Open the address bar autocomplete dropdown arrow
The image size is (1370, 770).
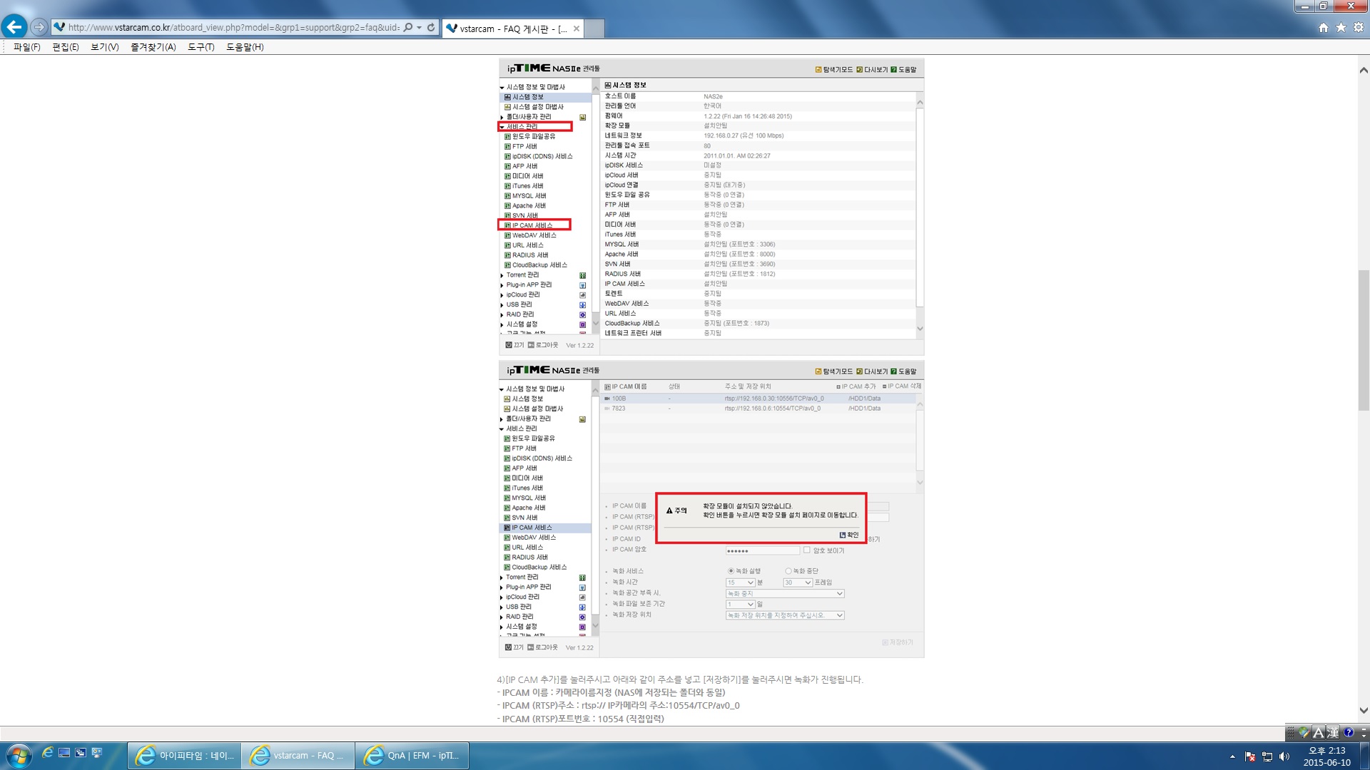(420, 28)
